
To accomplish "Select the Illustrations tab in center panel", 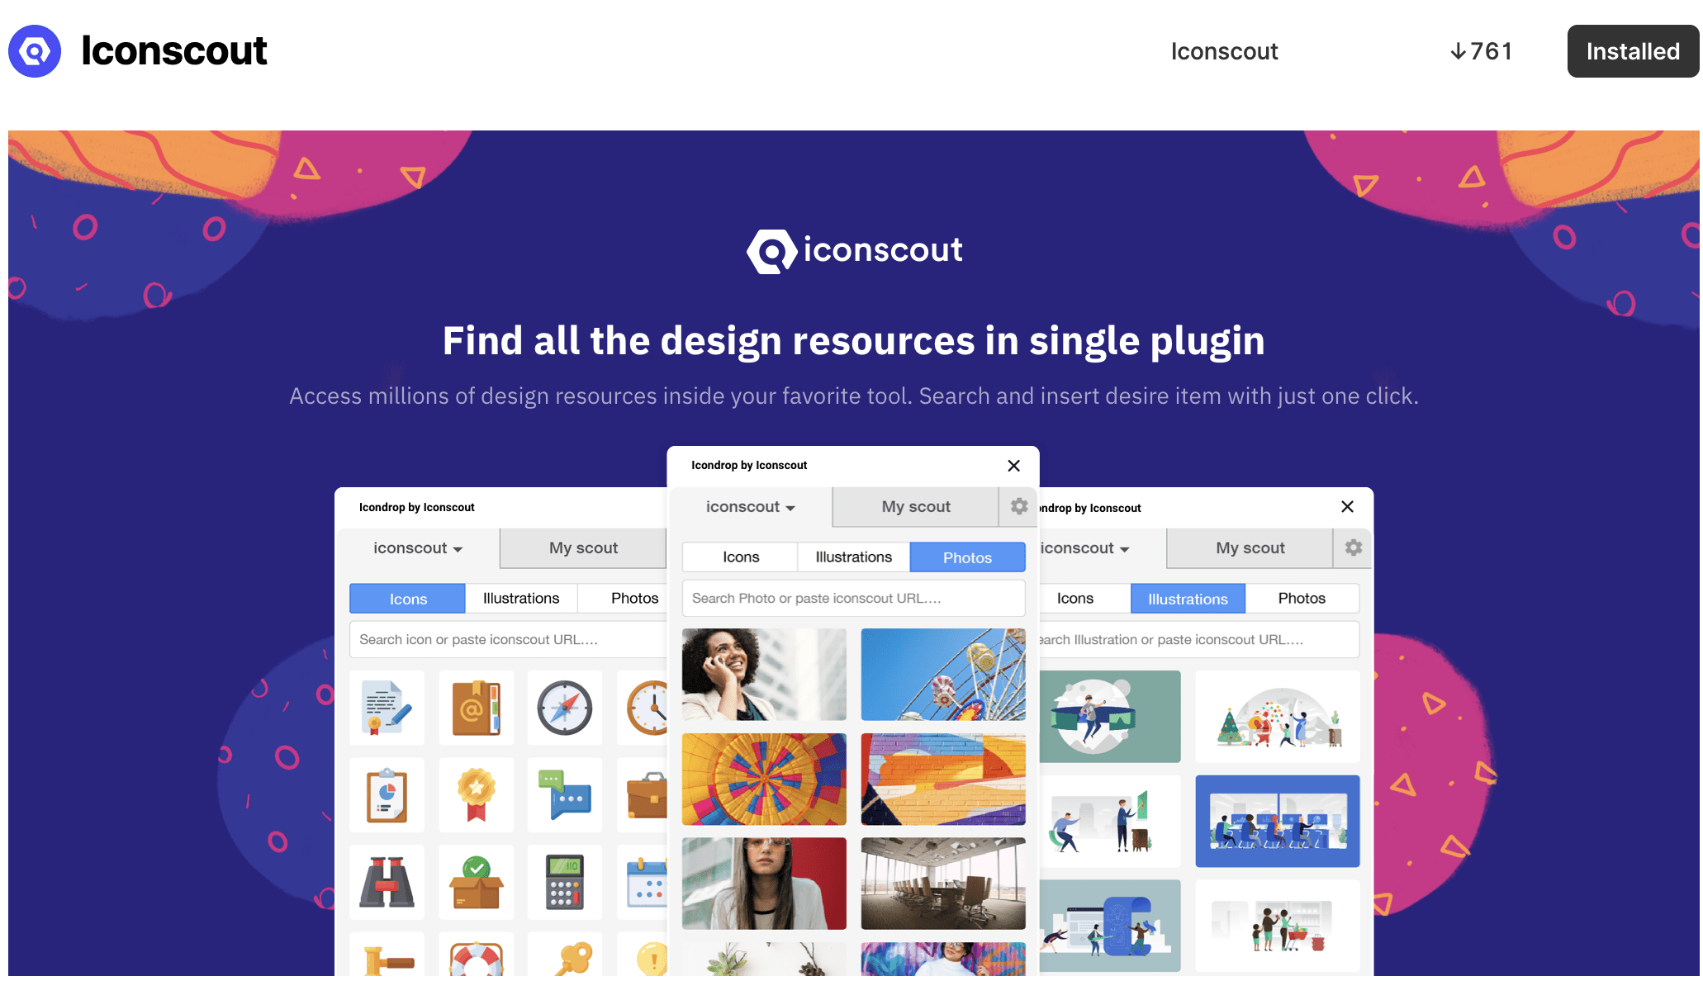I will pos(854,557).
